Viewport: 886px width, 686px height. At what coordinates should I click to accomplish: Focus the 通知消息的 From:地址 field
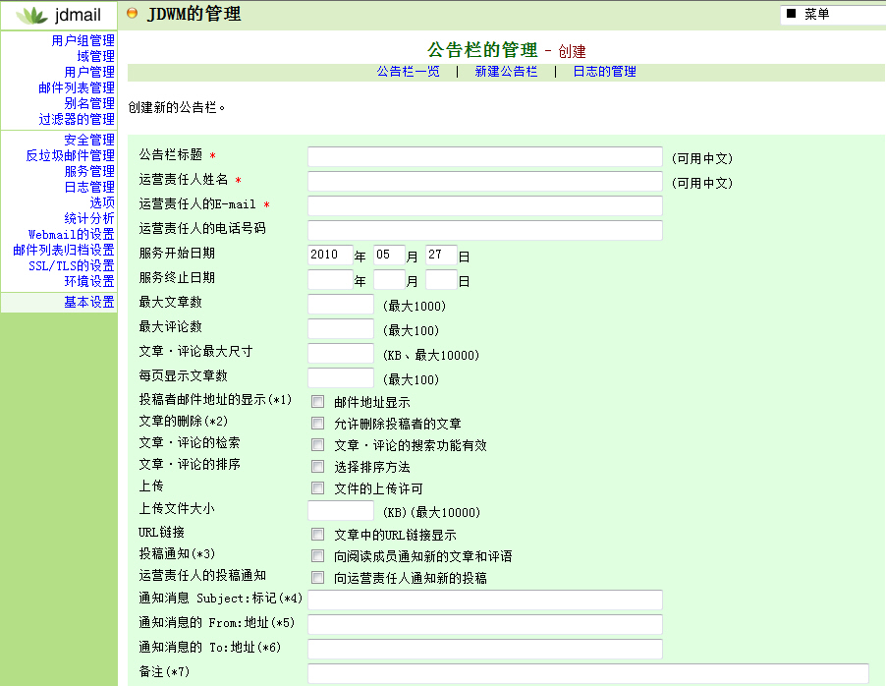[x=485, y=624]
